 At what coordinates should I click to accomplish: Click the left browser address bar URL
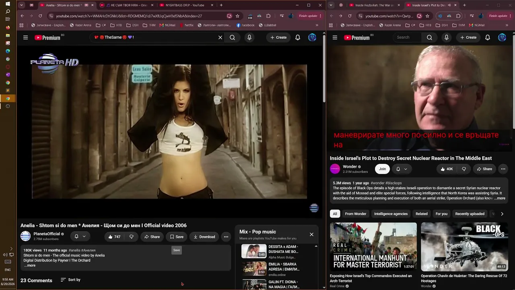[129, 16]
